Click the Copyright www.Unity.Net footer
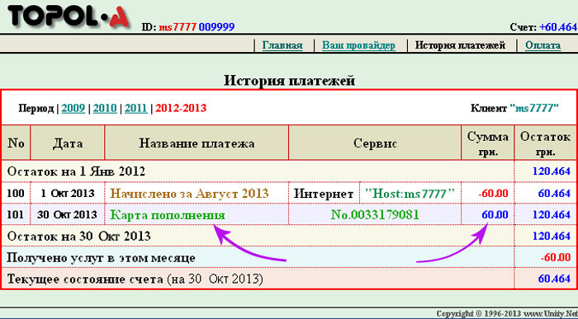The image size is (578, 319). click(x=507, y=314)
